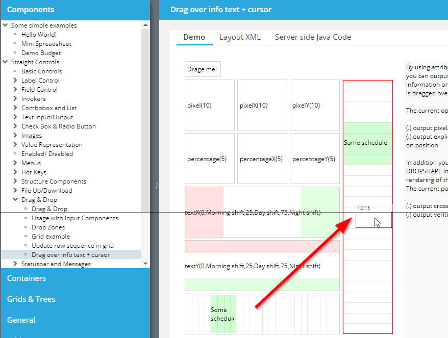Click the scroll up arrow in the tree
The width and height of the screenshot is (448, 338).
tap(146, 24)
